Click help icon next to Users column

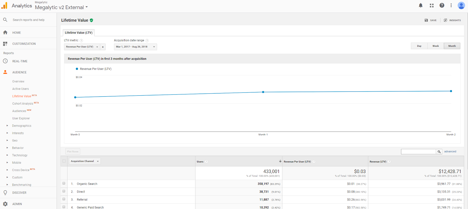(x=207, y=161)
